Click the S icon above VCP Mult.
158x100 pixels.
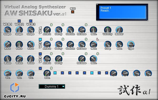pos(98,54)
